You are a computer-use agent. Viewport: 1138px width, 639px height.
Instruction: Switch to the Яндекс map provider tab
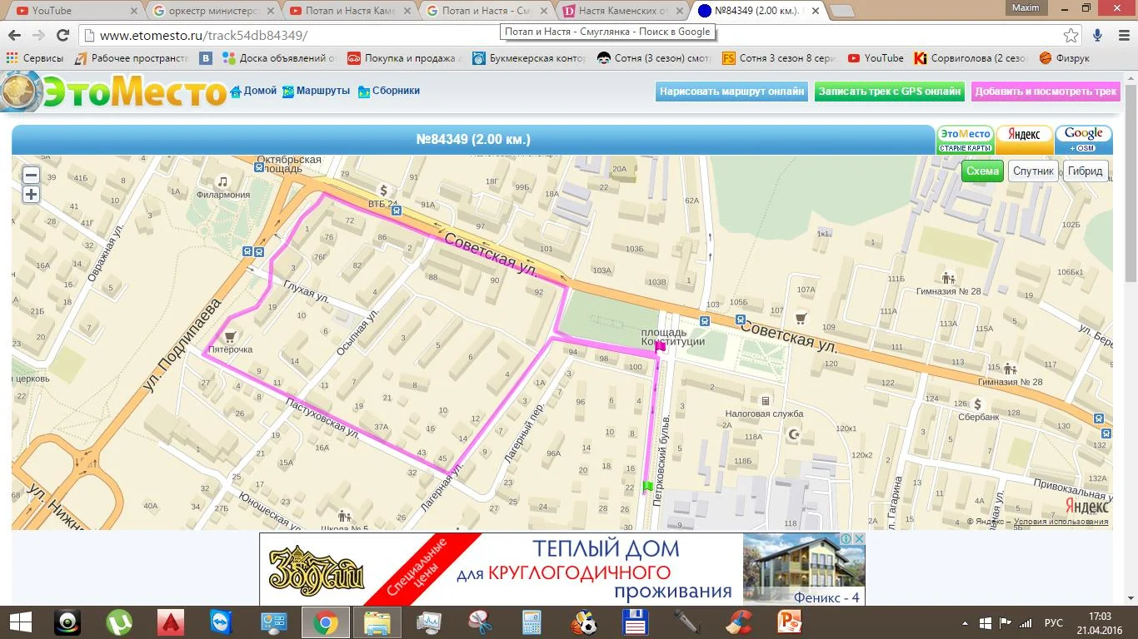1024,139
